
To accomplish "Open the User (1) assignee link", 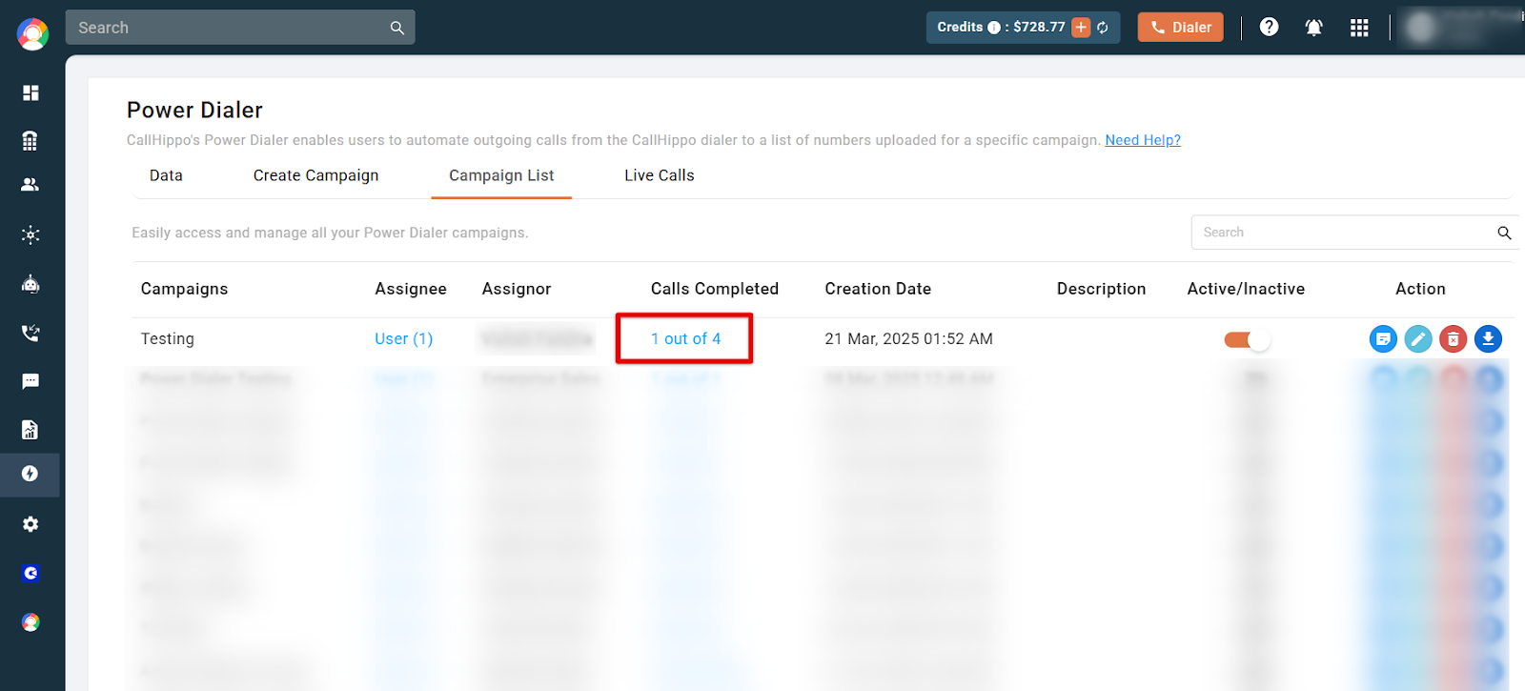I will [x=404, y=338].
